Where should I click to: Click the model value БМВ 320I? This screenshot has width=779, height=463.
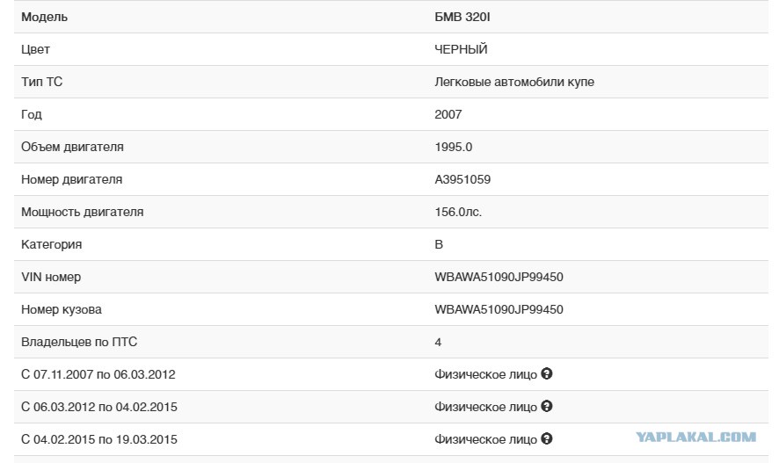462,17
